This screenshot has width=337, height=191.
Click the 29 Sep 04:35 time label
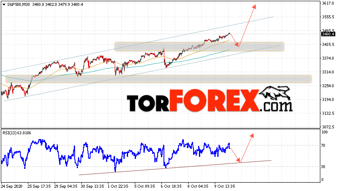tap(66, 186)
